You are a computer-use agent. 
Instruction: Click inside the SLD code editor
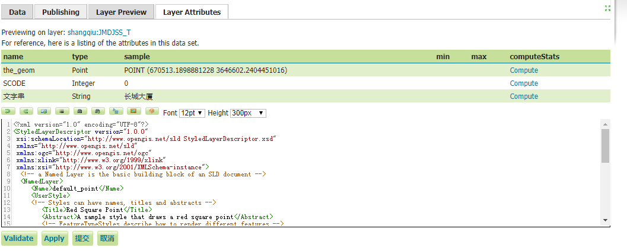[x=306, y=173]
